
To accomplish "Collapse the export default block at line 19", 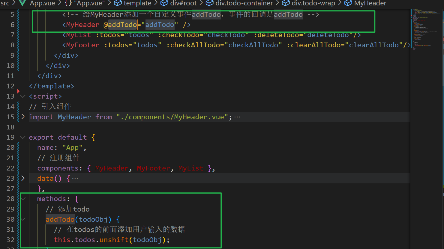I will click(23, 137).
